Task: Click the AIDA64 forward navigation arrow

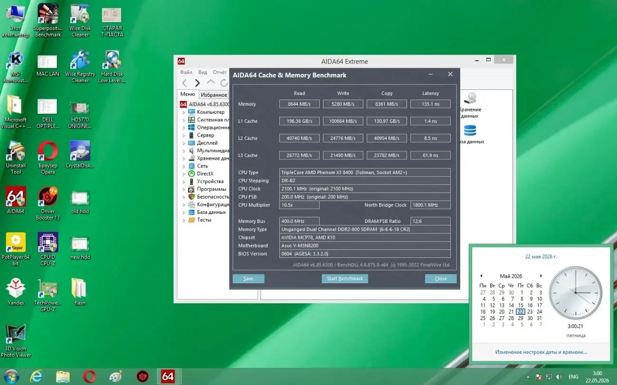Action: 198,83
